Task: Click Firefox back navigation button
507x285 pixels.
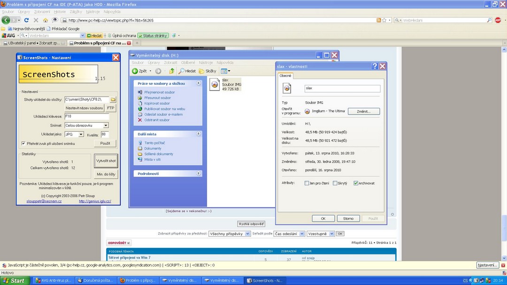Action: tap(6, 20)
